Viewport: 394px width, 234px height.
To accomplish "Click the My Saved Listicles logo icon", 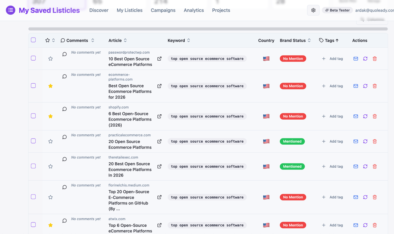I will tap(10, 10).
